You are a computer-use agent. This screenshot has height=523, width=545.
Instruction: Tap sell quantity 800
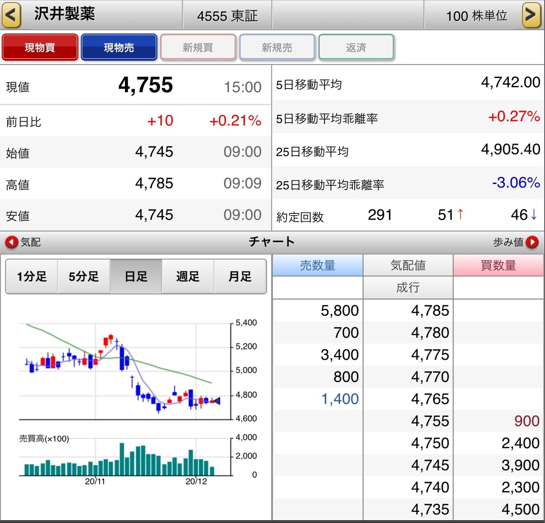346,377
